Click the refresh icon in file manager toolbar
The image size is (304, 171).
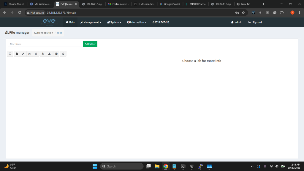coord(63,54)
